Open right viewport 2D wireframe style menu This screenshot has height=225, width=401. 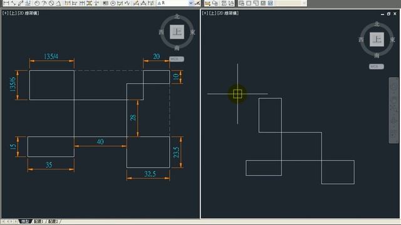228,13
